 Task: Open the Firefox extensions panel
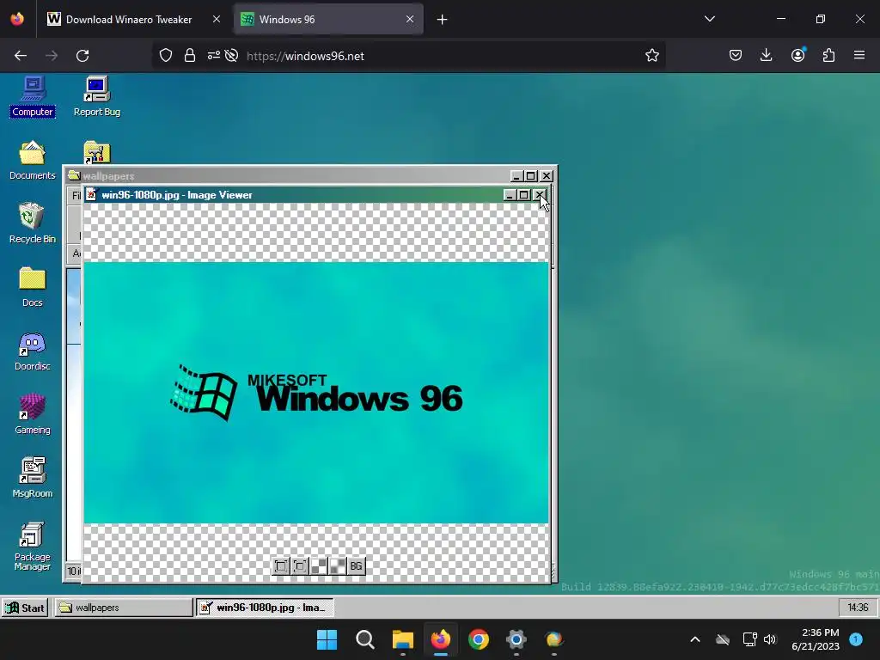click(829, 56)
